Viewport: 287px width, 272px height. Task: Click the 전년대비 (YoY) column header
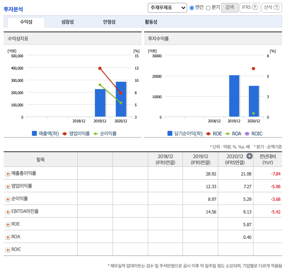[268, 160]
